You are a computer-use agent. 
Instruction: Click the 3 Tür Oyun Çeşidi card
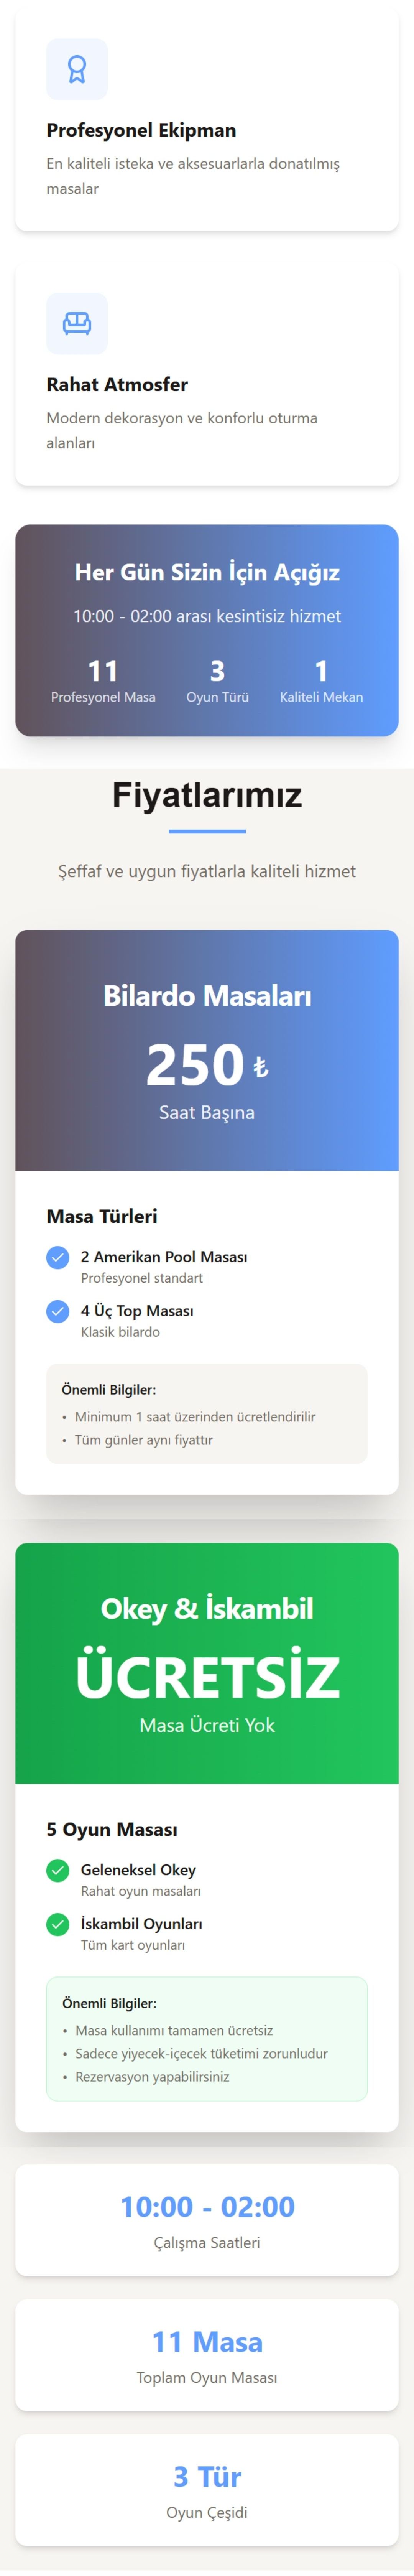(x=207, y=2488)
